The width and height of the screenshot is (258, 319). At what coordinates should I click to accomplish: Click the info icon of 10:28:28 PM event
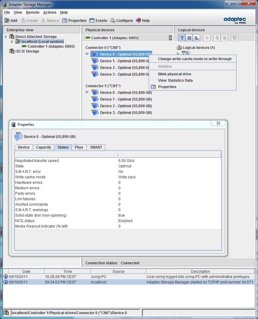pos(6,276)
